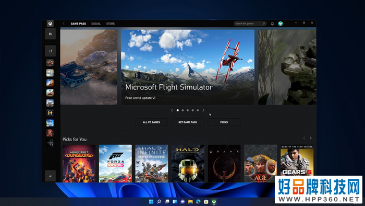Image resolution: width=365 pixels, height=206 pixels.
Task: Collapse the sidebar with the bottom arrow button
Action: point(50,176)
